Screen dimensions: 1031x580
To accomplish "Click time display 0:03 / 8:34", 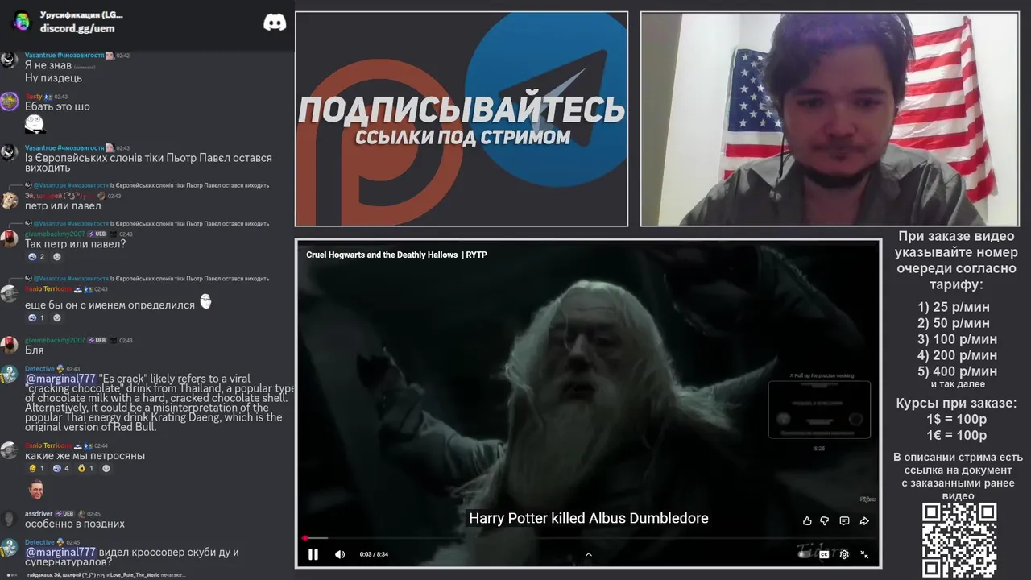I will 374,554.
